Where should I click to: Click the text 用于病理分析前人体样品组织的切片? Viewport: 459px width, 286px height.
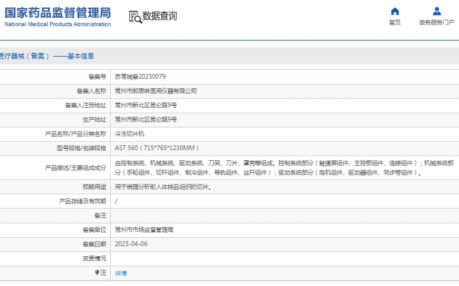(163, 186)
